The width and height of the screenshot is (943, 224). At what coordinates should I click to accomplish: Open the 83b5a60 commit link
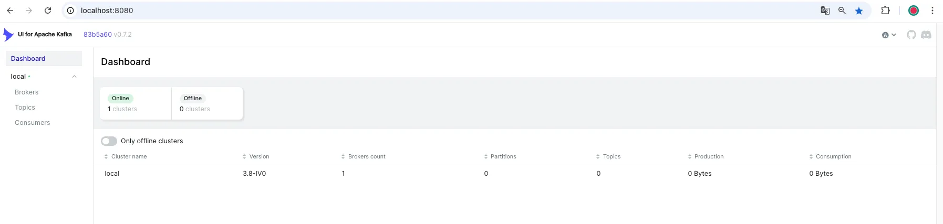98,35
